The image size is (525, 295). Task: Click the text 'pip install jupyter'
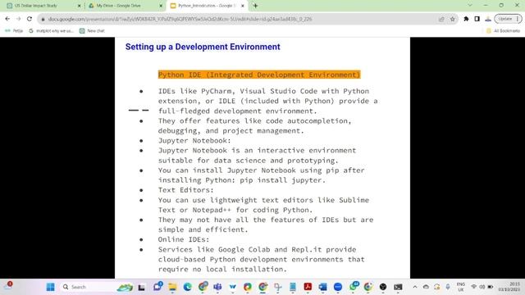(281, 180)
